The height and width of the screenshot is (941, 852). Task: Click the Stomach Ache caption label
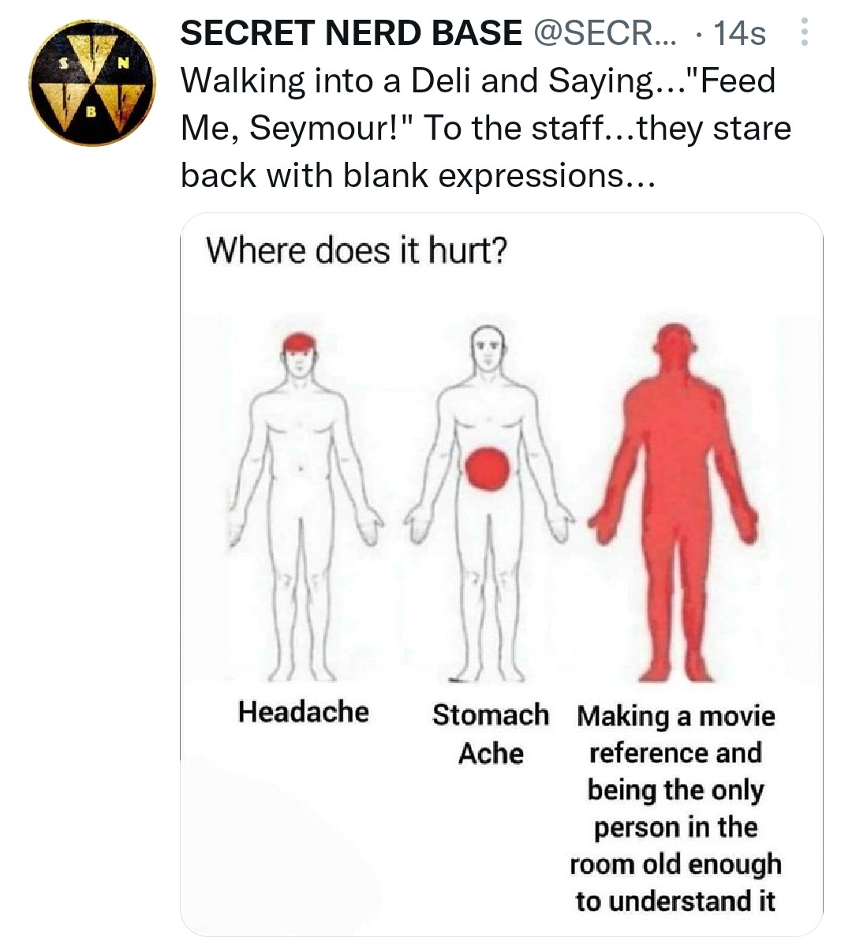491,733
